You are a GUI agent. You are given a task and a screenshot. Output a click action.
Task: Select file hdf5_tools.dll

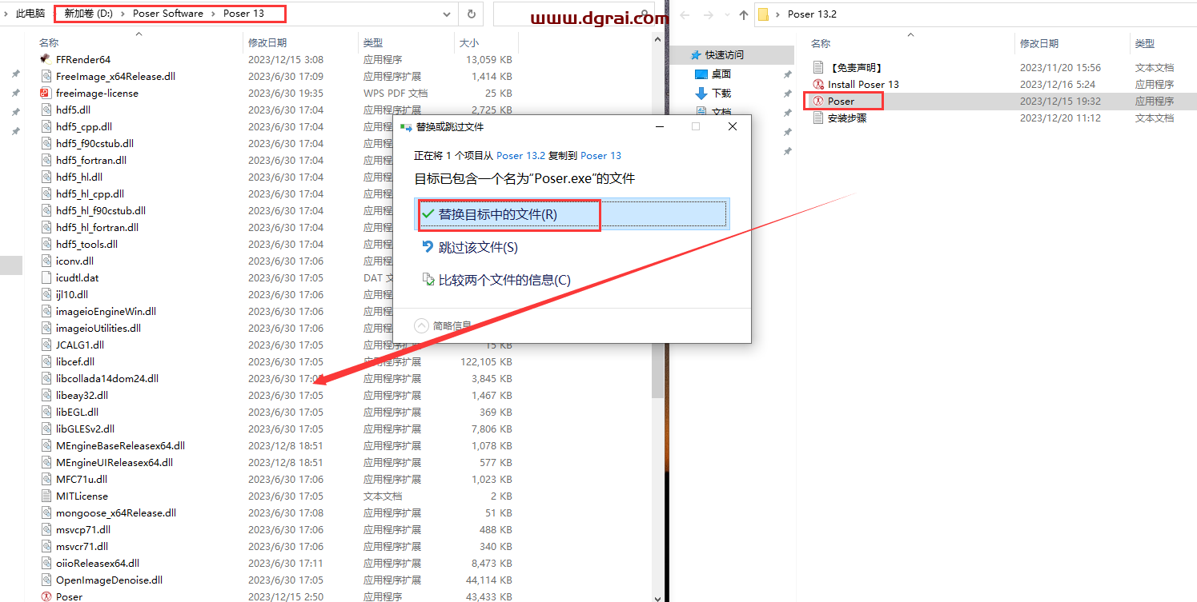pos(86,244)
